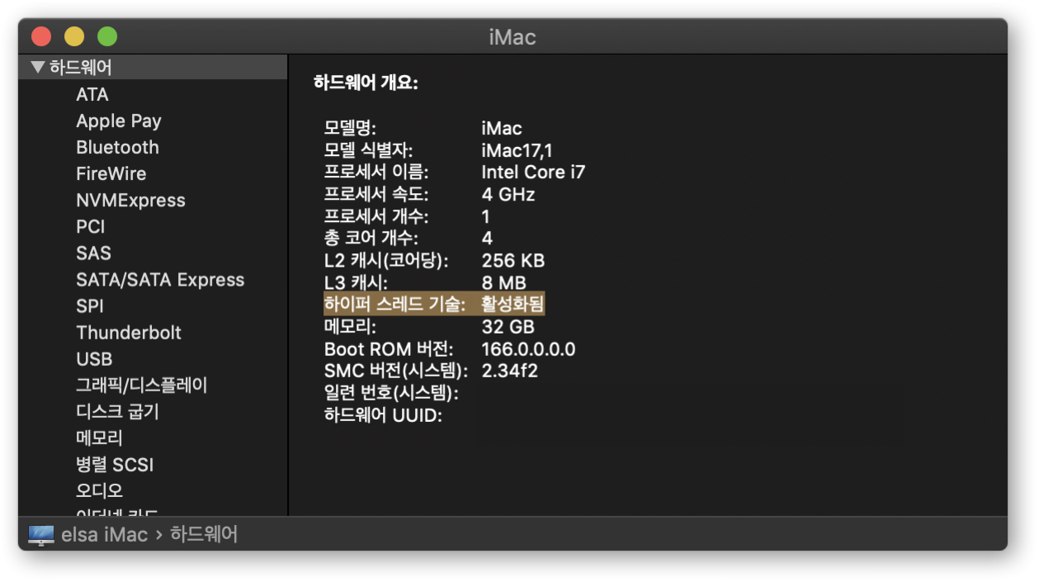Image resolution: width=1039 pixels, height=582 pixels.
Task: Select FireWire in the sidebar
Action: 111,173
